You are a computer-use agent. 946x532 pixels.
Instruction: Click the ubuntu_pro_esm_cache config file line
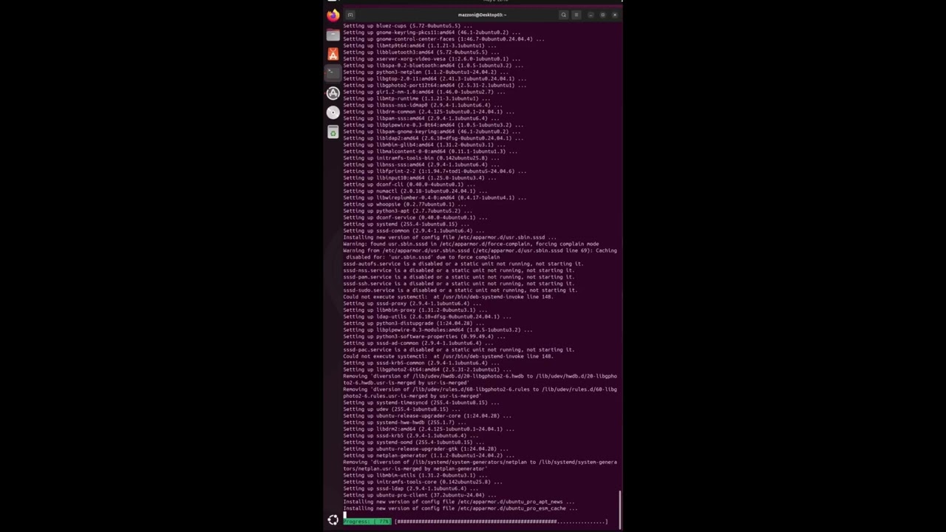pos(460,508)
